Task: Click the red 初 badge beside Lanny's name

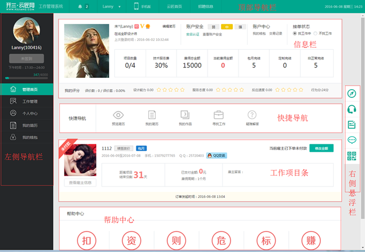Action: coord(137,27)
